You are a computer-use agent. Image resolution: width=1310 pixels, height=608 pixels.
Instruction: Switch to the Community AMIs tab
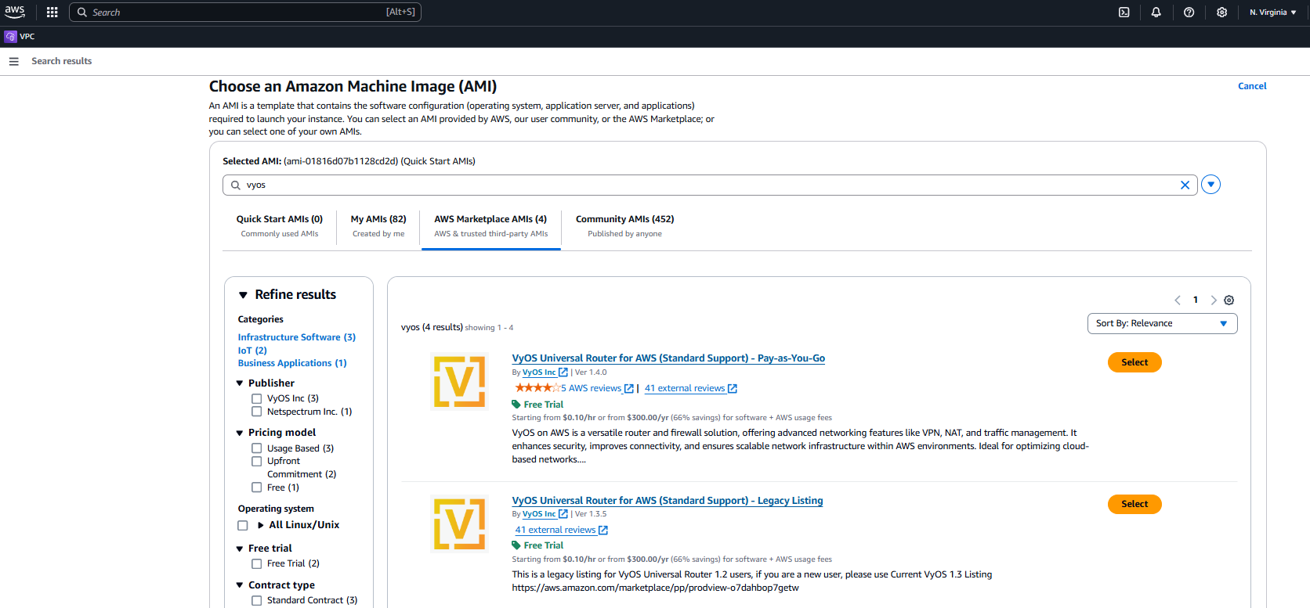[x=624, y=225]
